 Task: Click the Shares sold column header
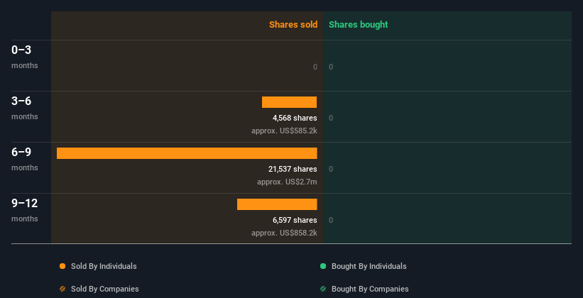point(293,25)
